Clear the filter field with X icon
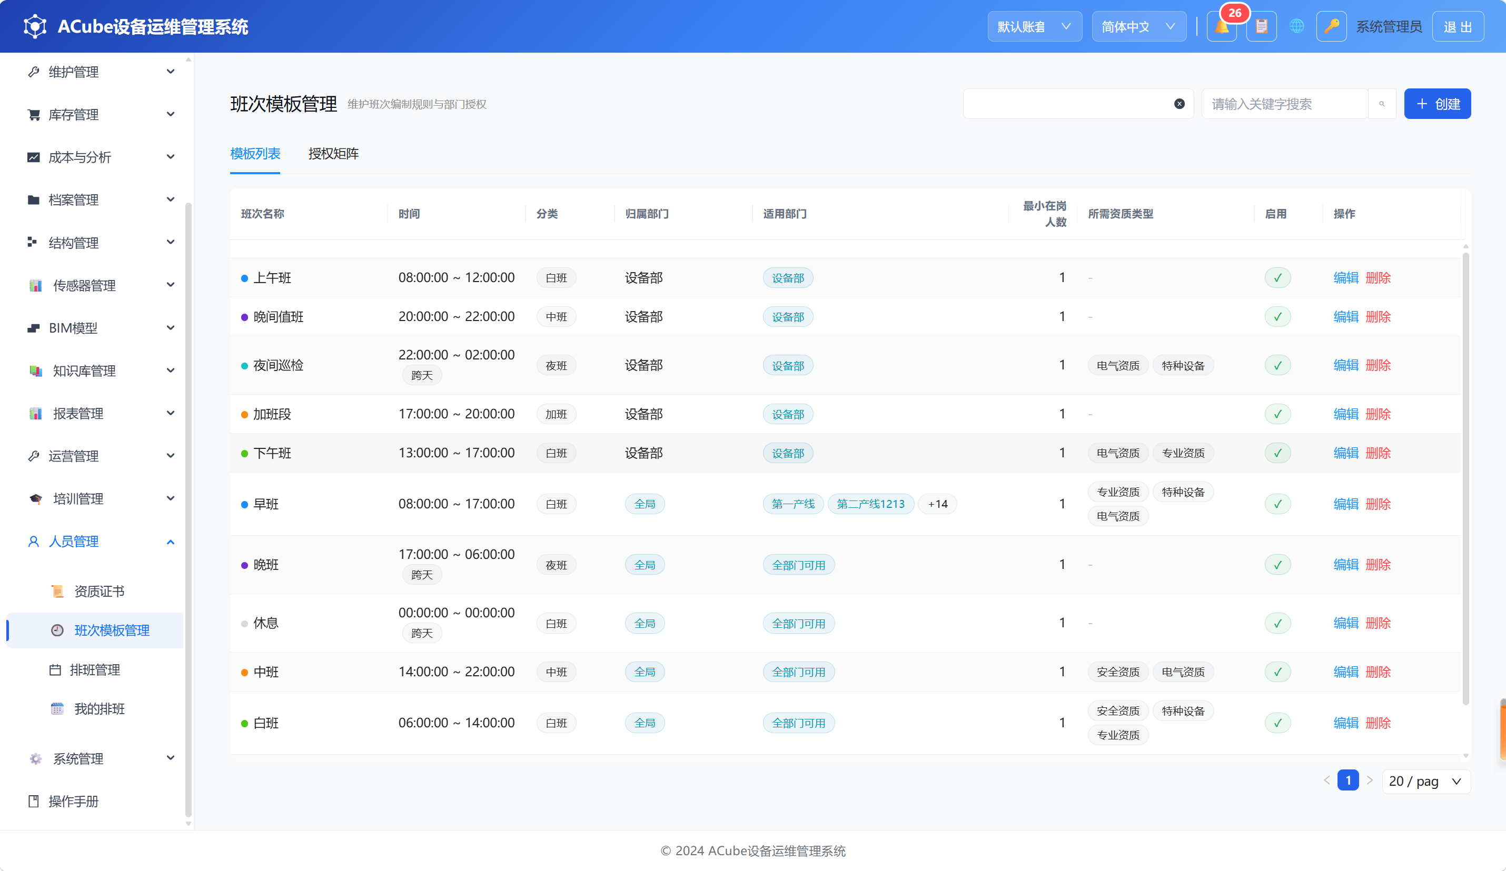Screen dimensions: 1506x871 [1179, 104]
